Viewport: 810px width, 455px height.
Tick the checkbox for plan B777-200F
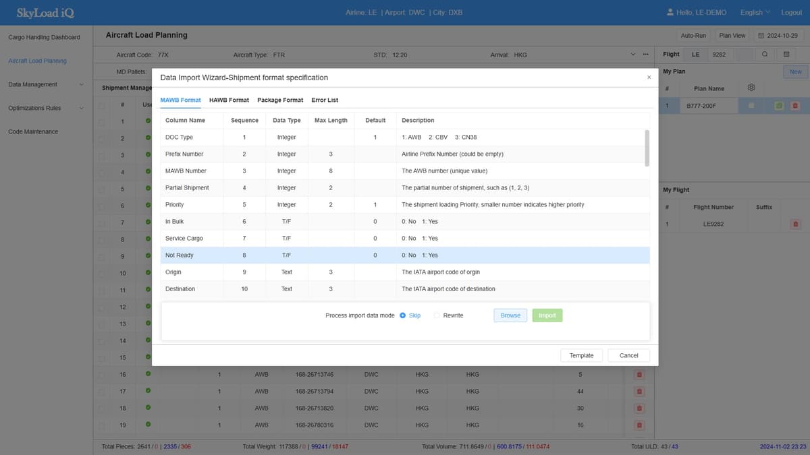pyautogui.click(x=751, y=106)
